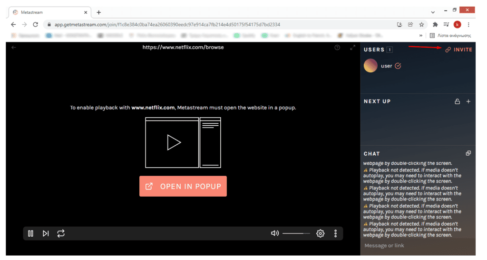Adjust the volume slider
The height and width of the screenshot is (260, 487).
coord(296,233)
